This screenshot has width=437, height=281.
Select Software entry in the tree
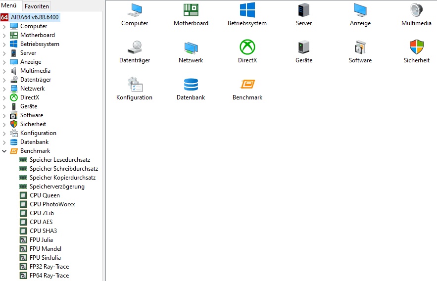tap(32, 115)
